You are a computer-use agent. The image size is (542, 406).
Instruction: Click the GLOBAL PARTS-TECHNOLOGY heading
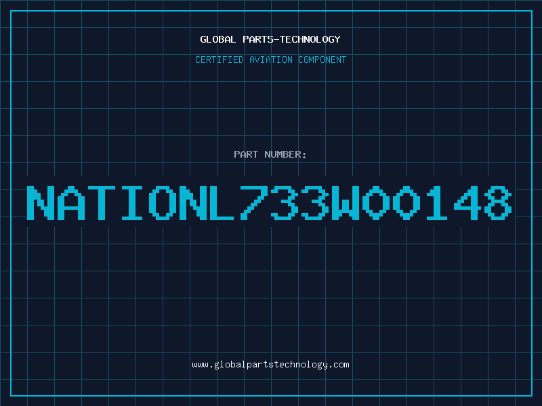pos(270,39)
